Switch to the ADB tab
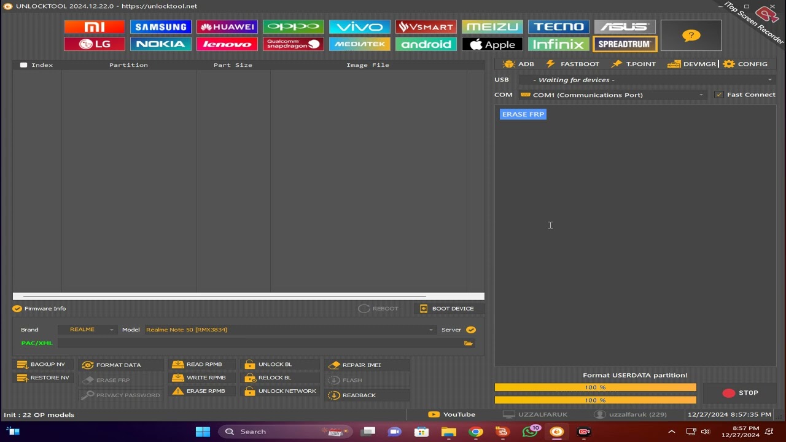The width and height of the screenshot is (786, 442). 518,64
